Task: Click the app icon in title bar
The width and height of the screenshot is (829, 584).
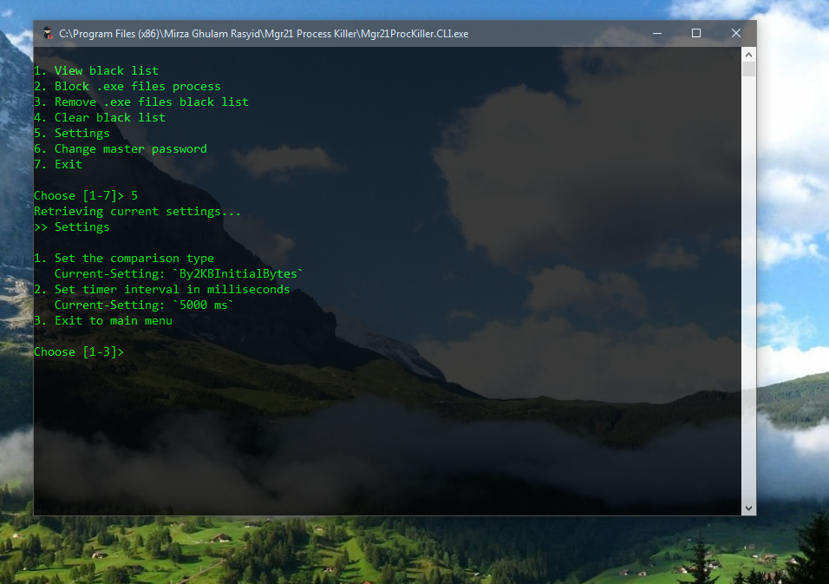Action: click(48, 33)
